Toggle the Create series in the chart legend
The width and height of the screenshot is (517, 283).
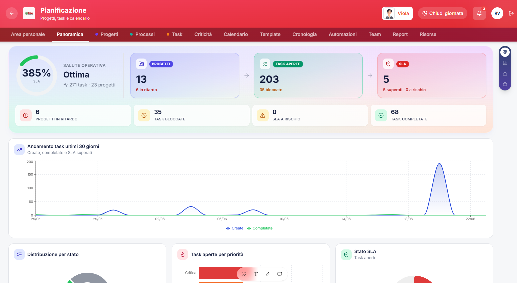pos(234,228)
